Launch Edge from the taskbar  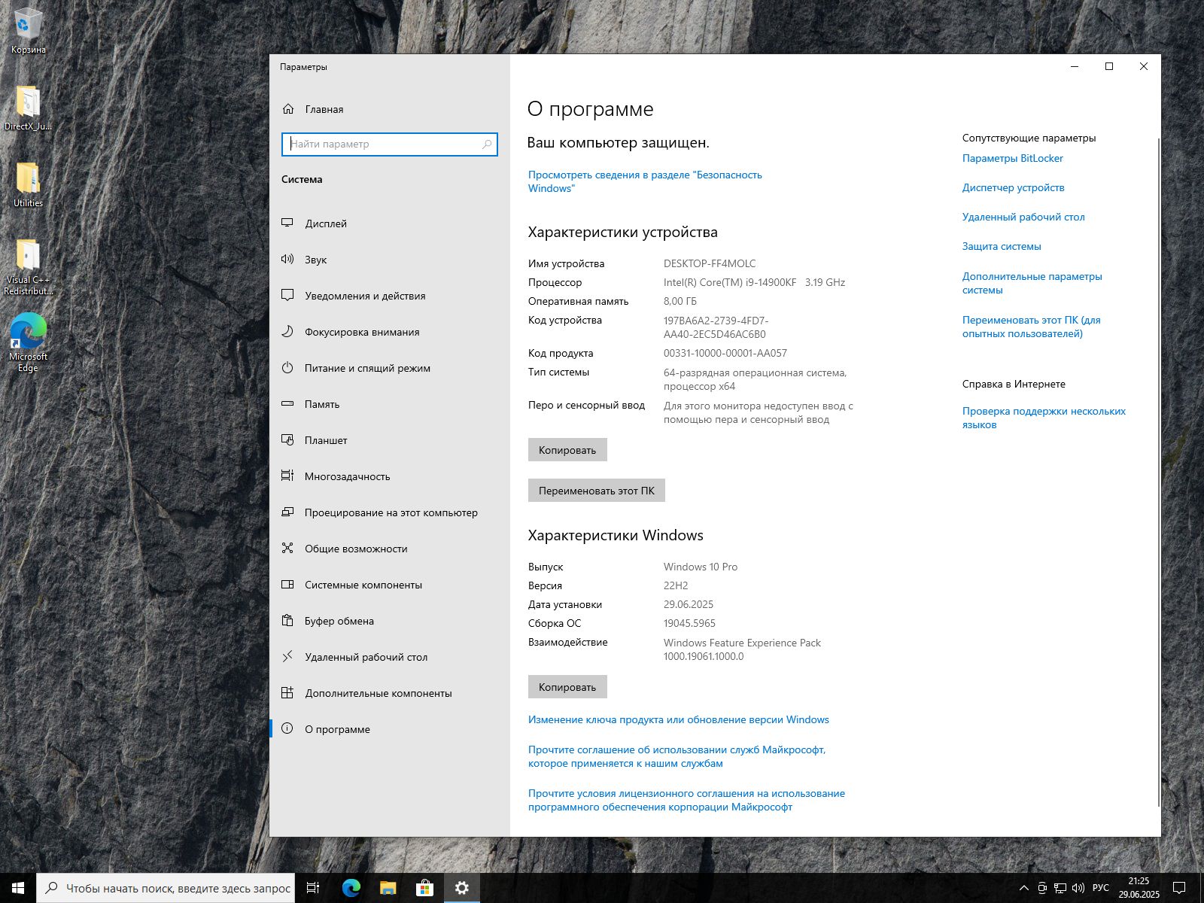[351, 888]
